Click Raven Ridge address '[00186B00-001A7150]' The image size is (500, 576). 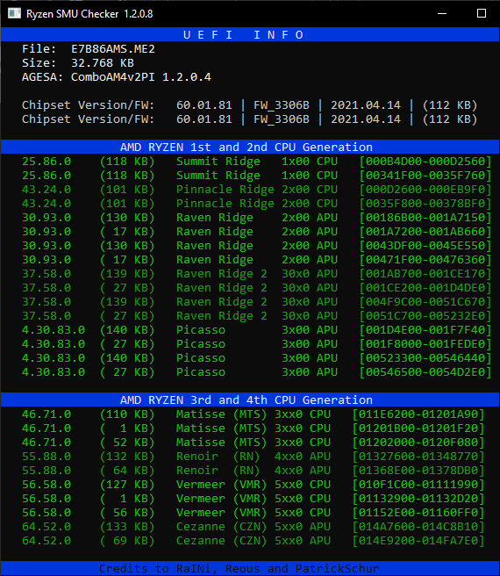(x=425, y=218)
